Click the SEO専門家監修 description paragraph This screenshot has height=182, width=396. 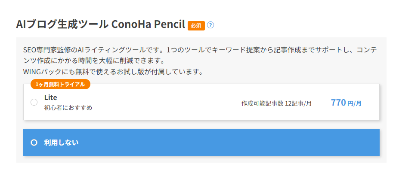[200, 50]
